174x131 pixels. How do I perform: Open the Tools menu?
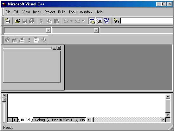tap(73, 12)
